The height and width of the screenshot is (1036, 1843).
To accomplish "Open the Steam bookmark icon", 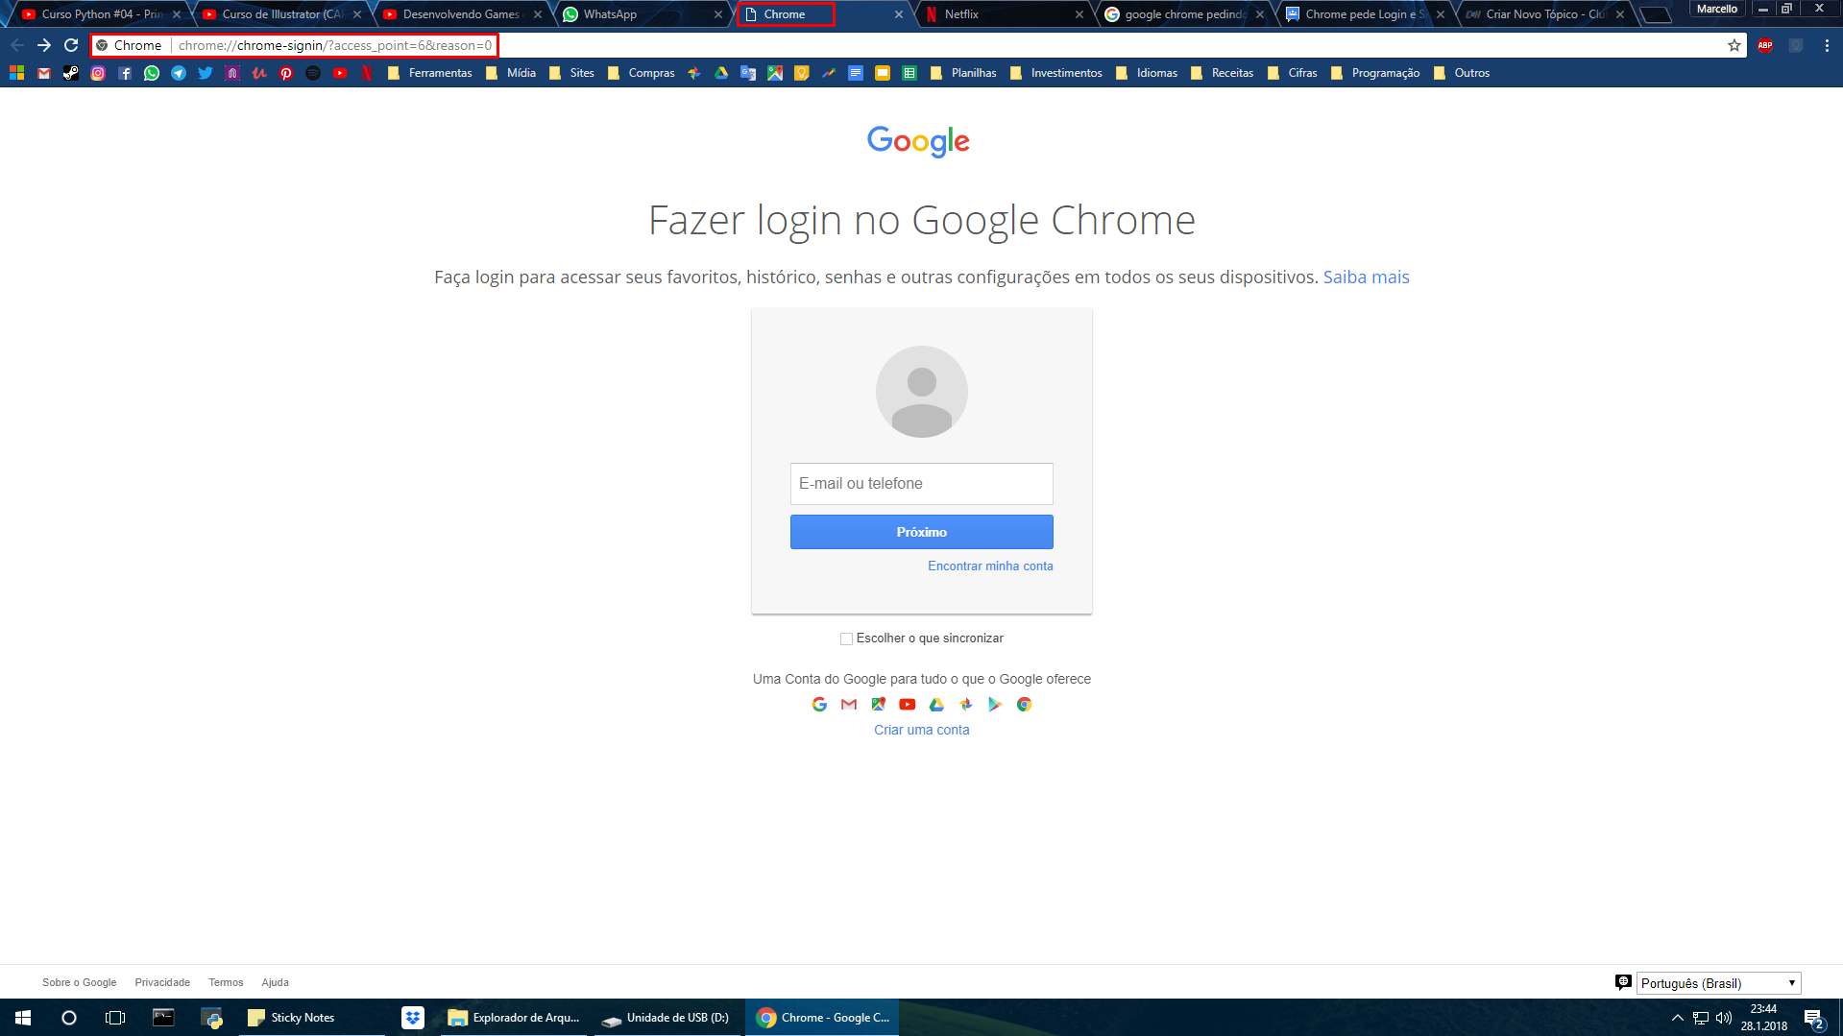I will (x=71, y=73).
